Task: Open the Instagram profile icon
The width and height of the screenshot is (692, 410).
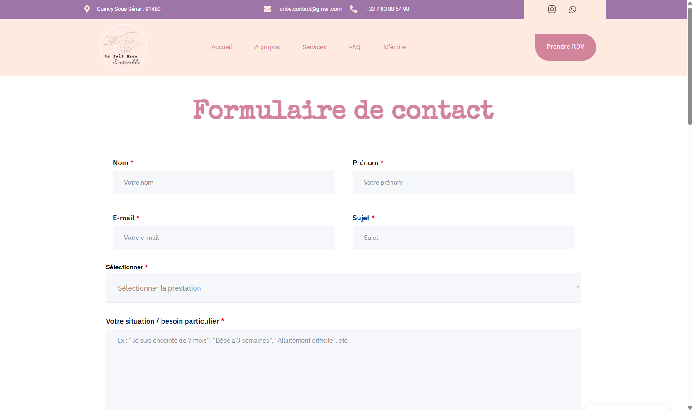Action: 552,9
